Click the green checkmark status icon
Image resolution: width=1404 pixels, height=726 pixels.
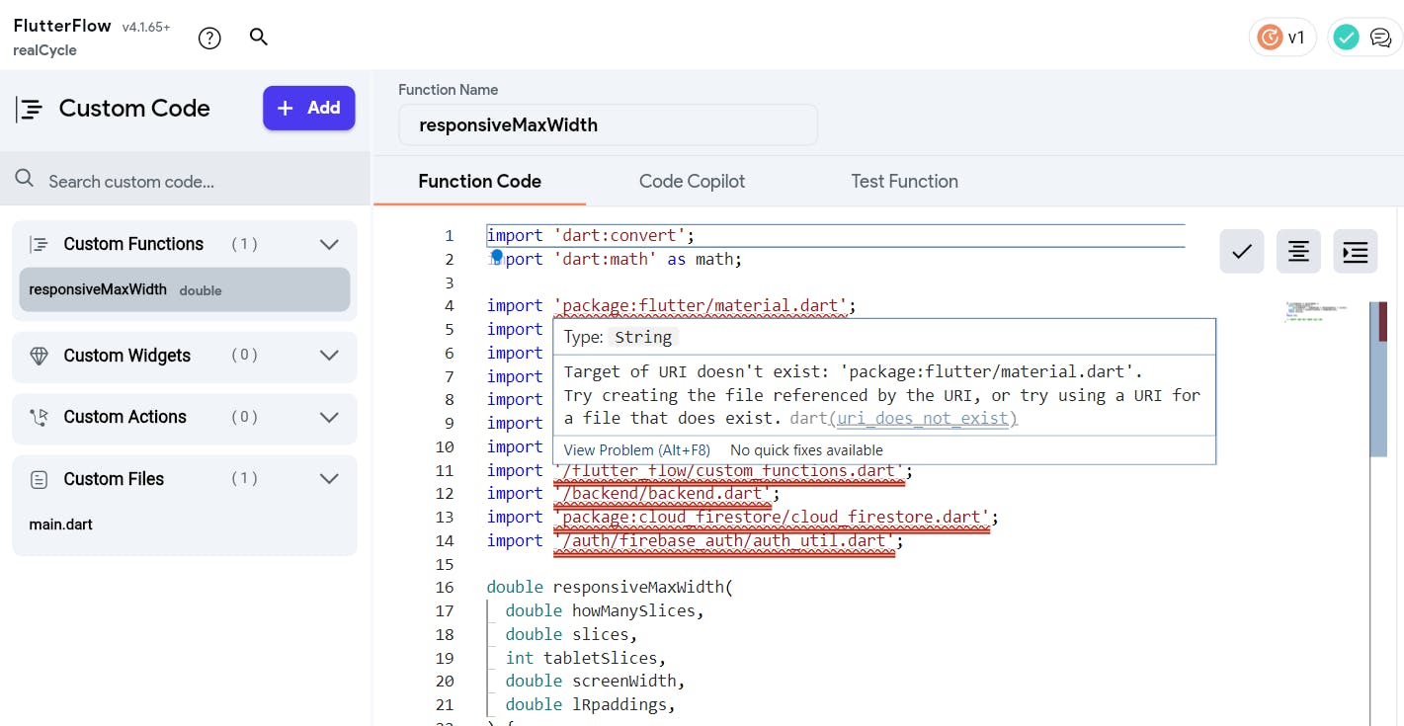1346,38
